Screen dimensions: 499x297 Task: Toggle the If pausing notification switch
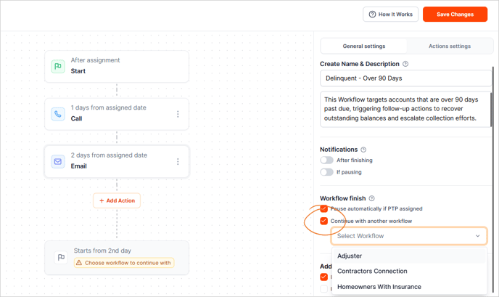click(x=327, y=172)
